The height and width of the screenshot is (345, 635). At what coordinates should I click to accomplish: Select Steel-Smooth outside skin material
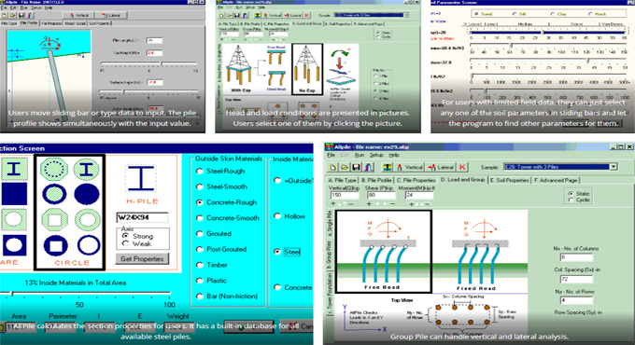click(222, 186)
